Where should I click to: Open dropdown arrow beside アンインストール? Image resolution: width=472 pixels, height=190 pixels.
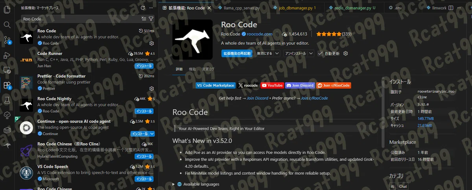tap(311, 53)
